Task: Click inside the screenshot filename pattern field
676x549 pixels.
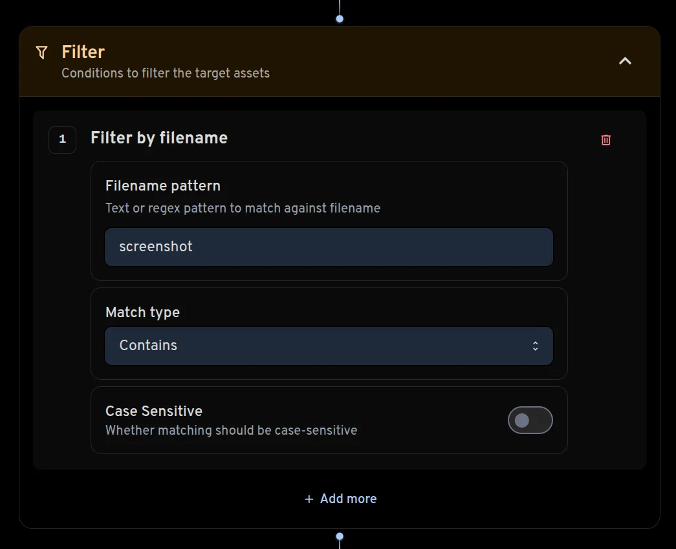Action: [329, 247]
